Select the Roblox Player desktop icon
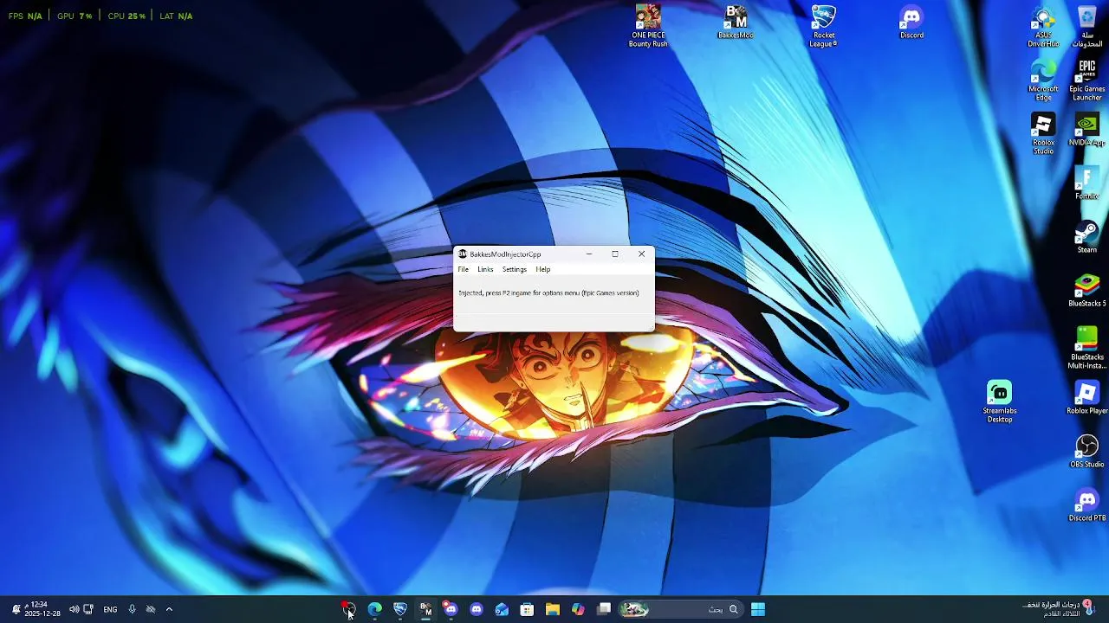 tap(1087, 399)
